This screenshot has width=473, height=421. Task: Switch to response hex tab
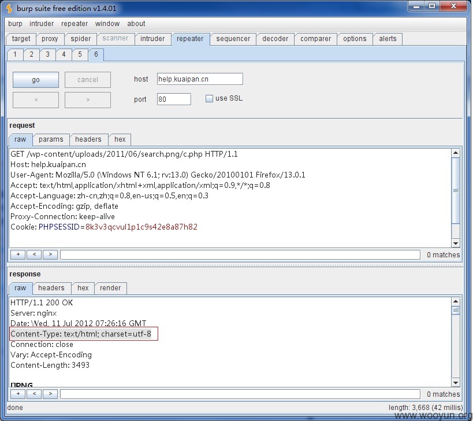(83, 288)
